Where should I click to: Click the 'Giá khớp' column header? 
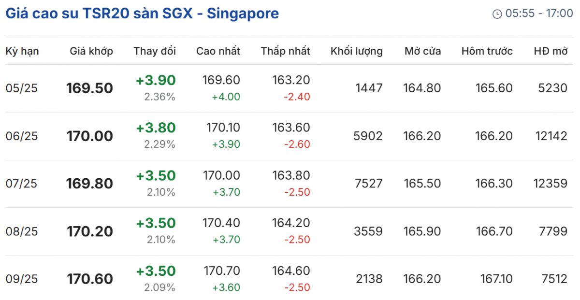pyautogui.click(x=91, y=51)
